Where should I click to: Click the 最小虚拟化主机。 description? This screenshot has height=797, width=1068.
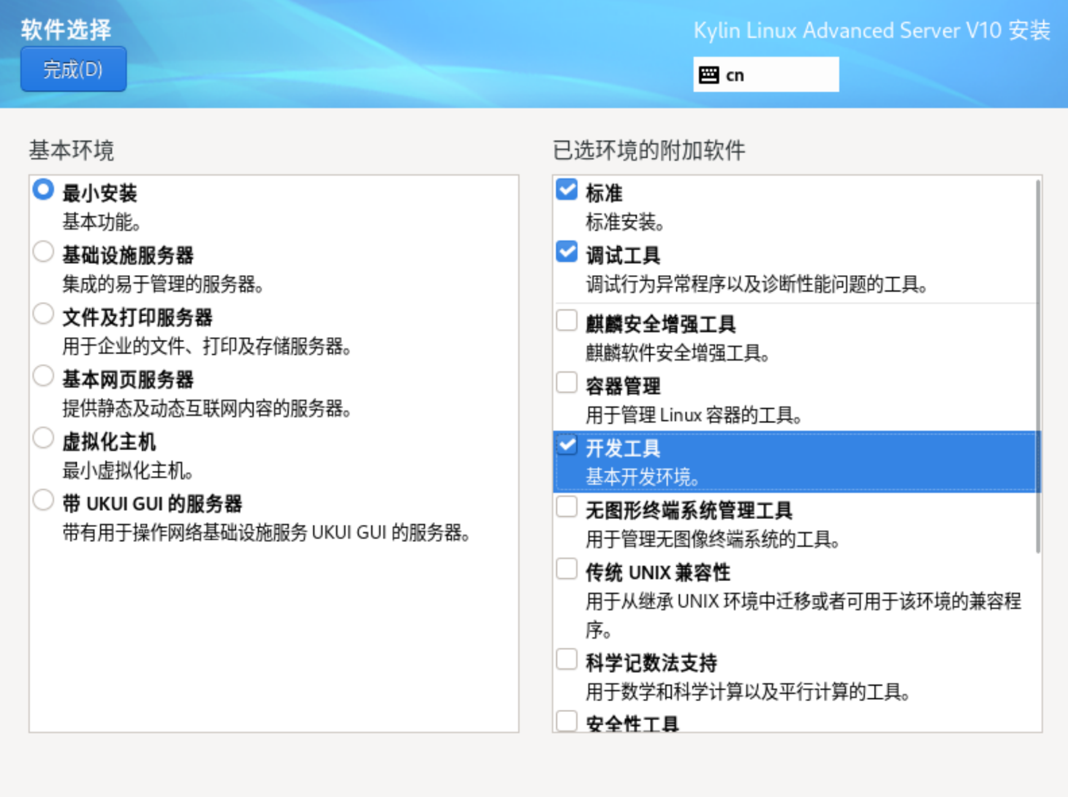[127, 470]
